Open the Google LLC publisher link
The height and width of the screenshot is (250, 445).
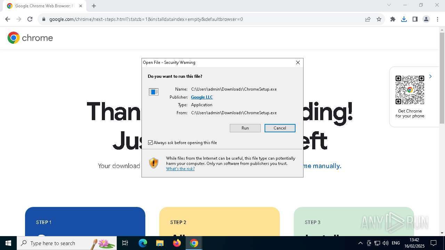tap(202, 97)
